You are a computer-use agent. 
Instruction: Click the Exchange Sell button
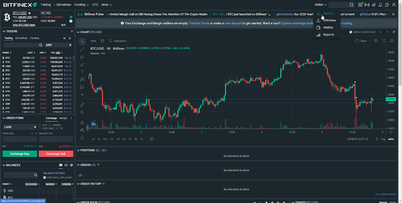tap(56, 154)
